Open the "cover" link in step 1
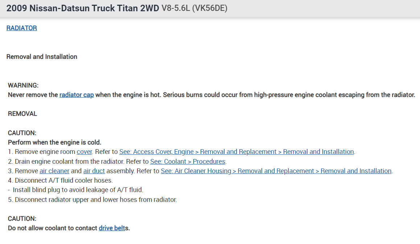The height and width of the screenshot is (244, 420). tap(85, 152)
